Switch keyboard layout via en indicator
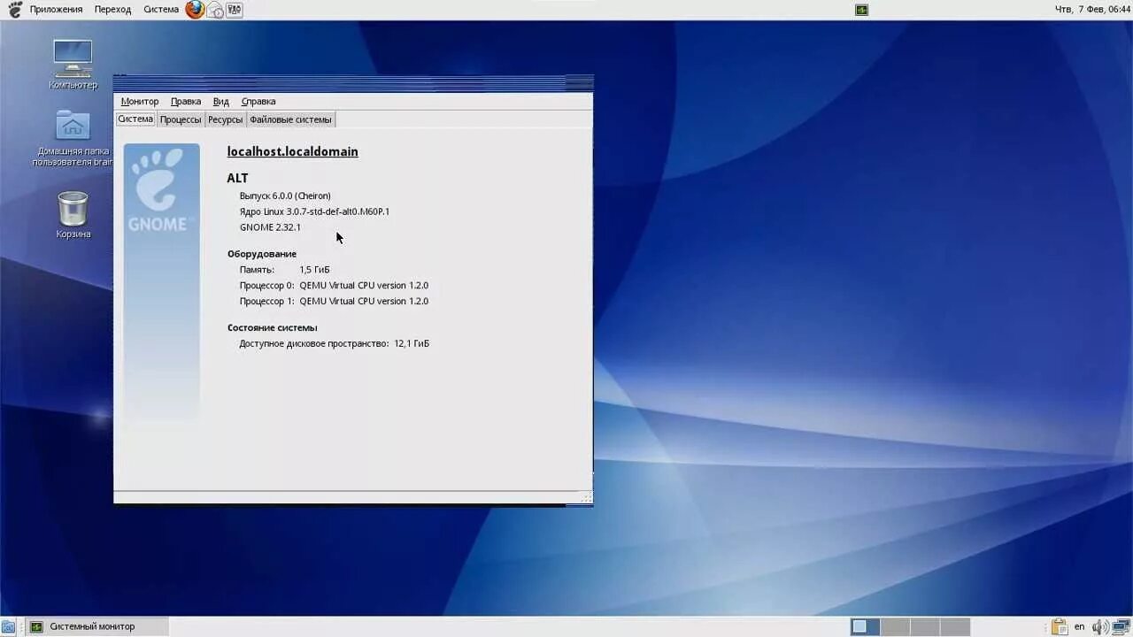This screenshot has height=637, width=1133. pos(1079,626)
